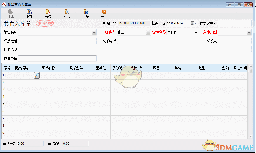Click the table's vertical scrollbar thumb
Image resolution: width=256 pixels, height=153 pixels.
pyautogui.click(x=250, y=71)
